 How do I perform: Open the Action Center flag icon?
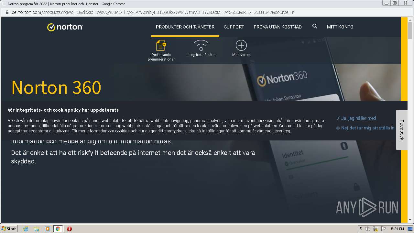tap(383, 229)
